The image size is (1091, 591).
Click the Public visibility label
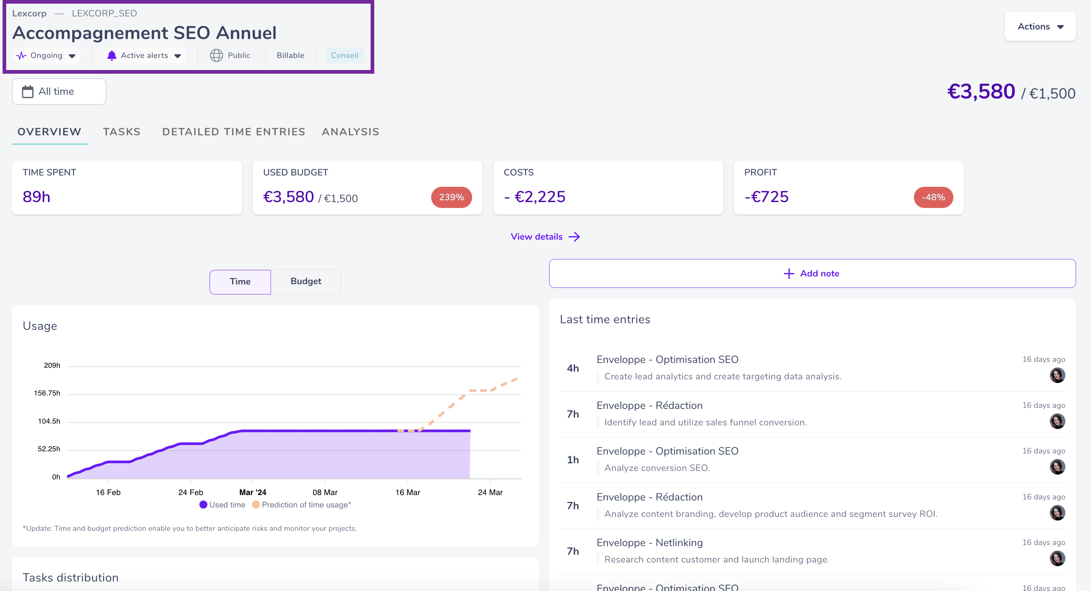tap(239, 55)
